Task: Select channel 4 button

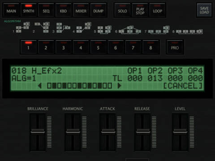Action: click(x=81, y=47)
